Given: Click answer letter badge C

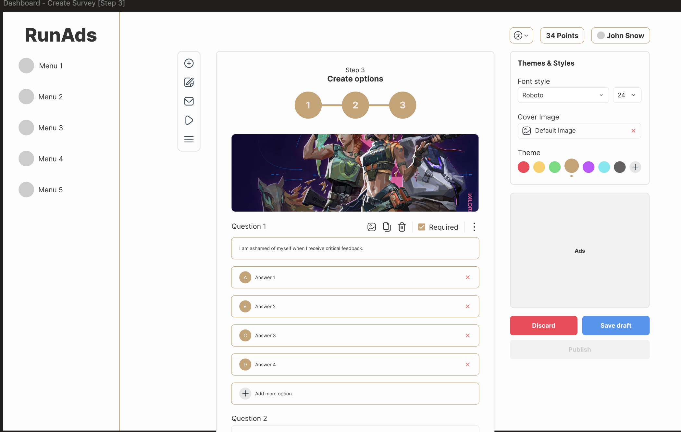Looking at the screenshot, I should (245, 336).
